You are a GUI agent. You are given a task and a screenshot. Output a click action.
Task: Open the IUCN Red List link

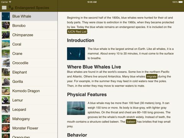(77, 32)
